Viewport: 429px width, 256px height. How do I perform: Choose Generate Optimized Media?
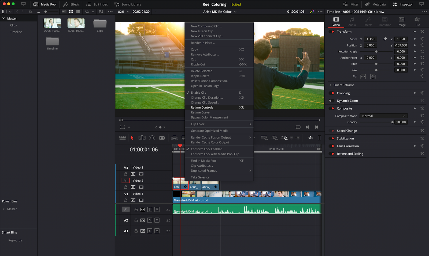pos(219,131)
